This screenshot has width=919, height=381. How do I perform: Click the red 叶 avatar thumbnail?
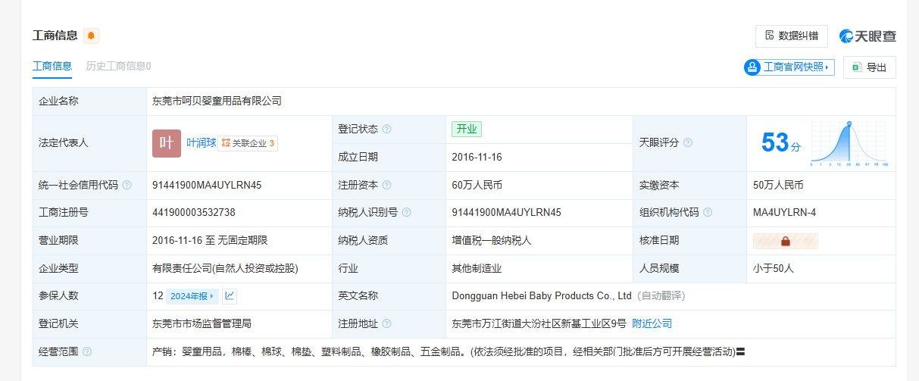(x=167, y=143)
